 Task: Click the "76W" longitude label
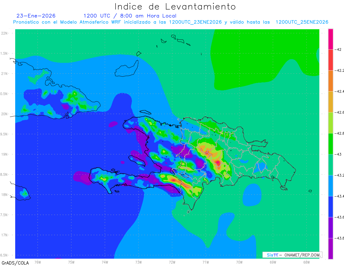(x=38, y=262)
